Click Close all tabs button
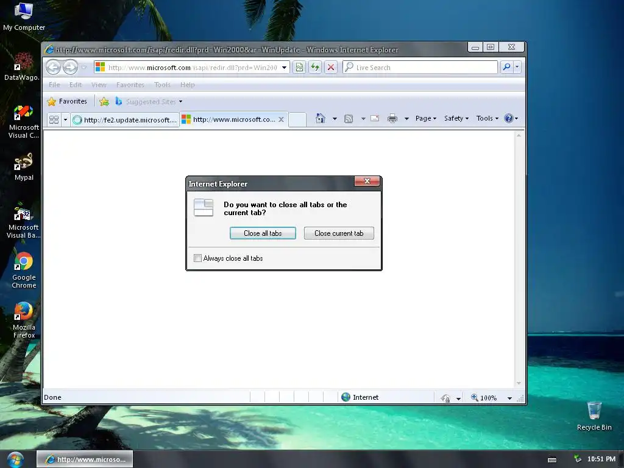Screen dimensions: 624x468 tap(263, 233)
